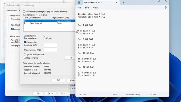181x102 pixels.
Task: Click Minimum allowed value 16 MB
Action: coord(46,67)
